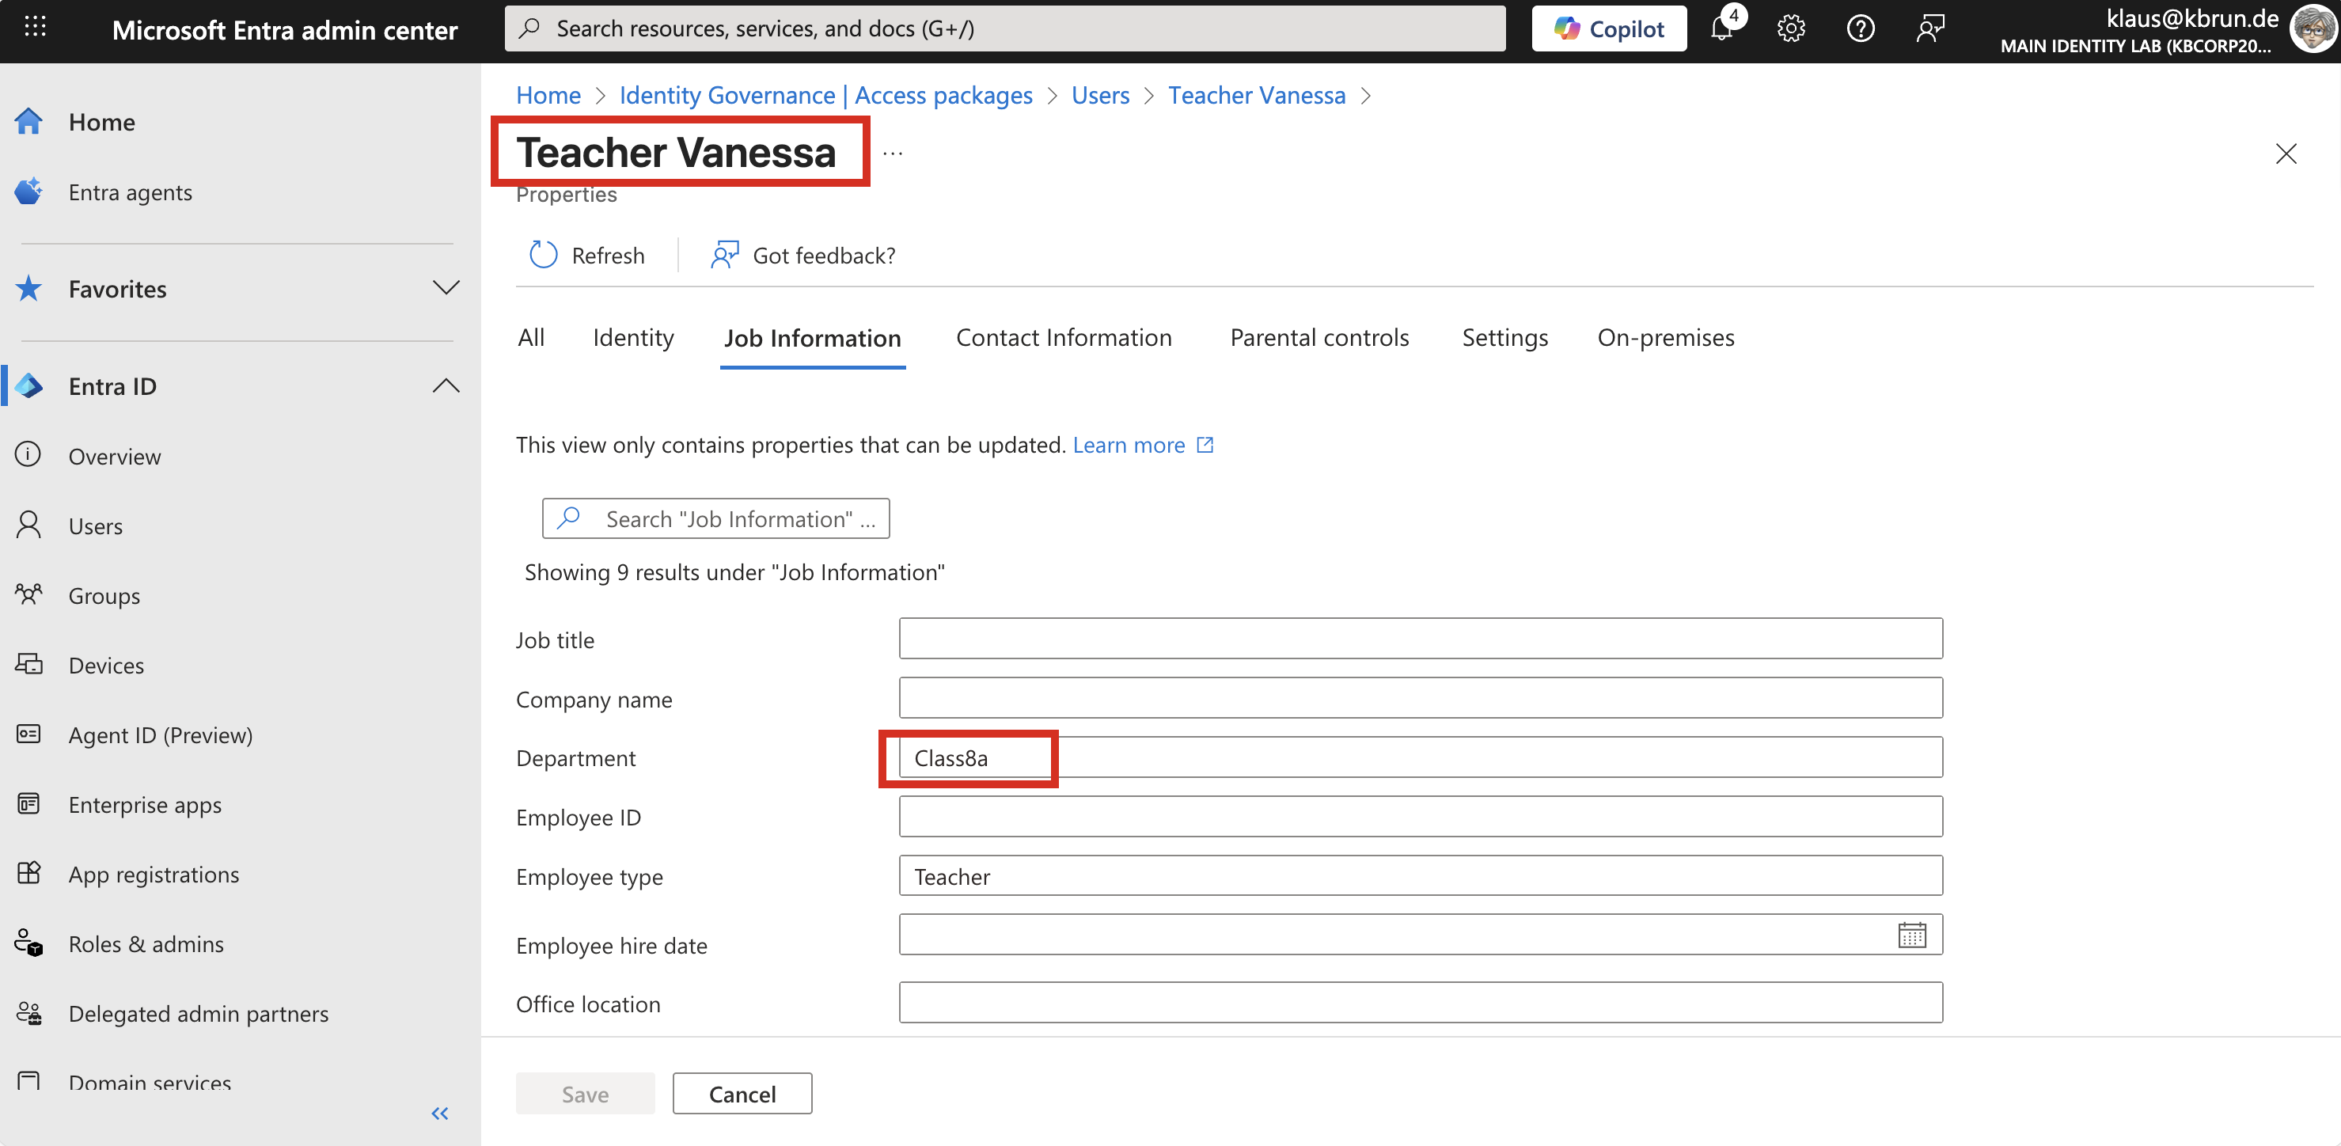Click the Department input field
Image resolution: width=2341 pixels, height=1146 pixels.
pos(1420,758)
